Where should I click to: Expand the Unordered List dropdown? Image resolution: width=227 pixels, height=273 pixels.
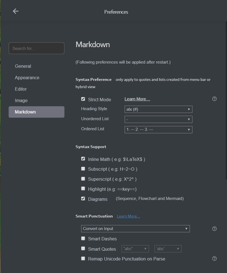click(x=158, y=119)
